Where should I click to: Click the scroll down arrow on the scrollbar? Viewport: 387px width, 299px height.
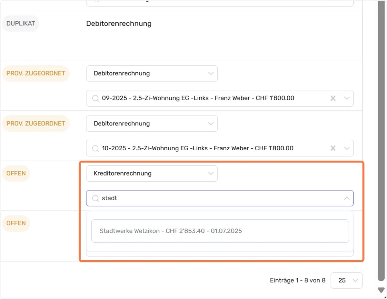pyautogui.click(x=381, y=290)
